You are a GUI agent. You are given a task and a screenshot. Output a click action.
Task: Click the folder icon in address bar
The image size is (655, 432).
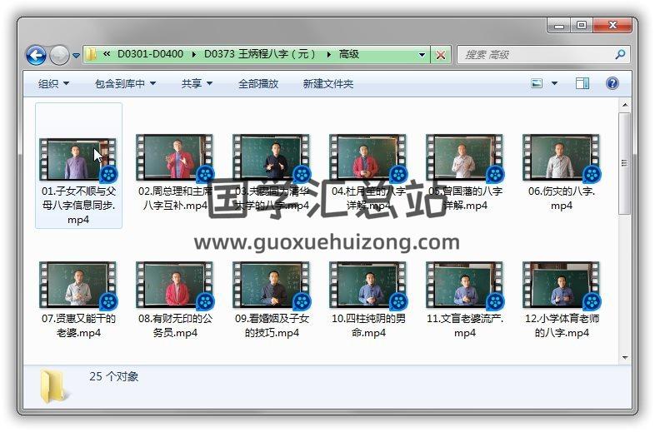pos(90,54)
